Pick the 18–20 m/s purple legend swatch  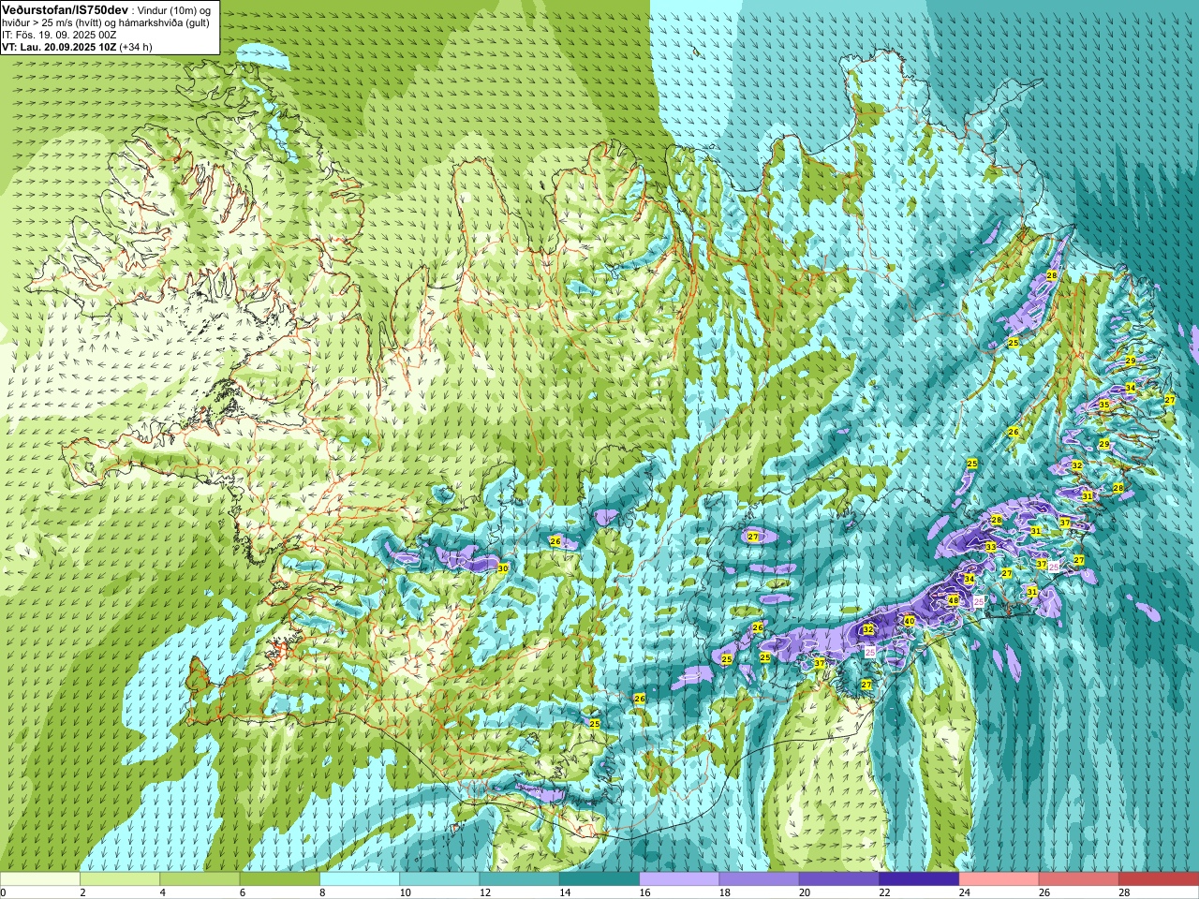(760, 879)
